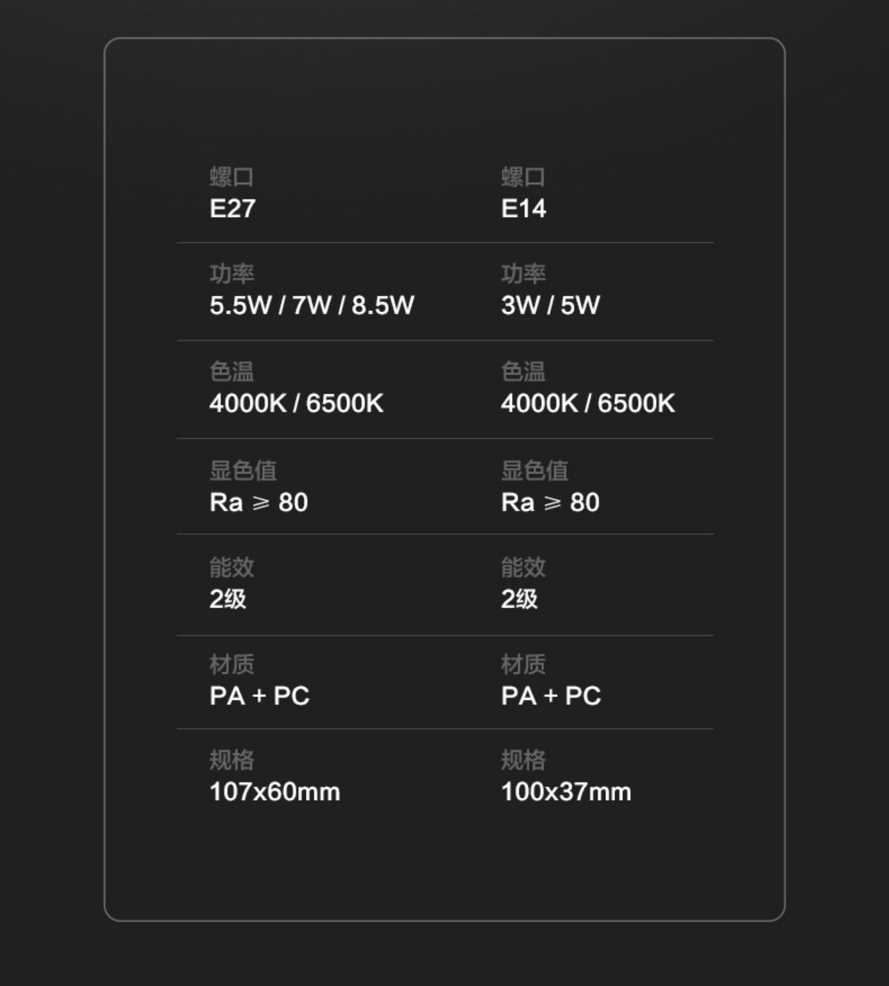Select the 100x37mm dimension text
Viewport: 889px width, 986px height.
tap(566, 791)
